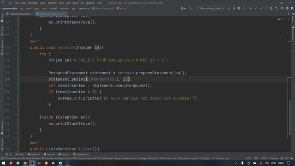The image size is (295, 166).
Task: Open the Run menu
Action: 68,3
